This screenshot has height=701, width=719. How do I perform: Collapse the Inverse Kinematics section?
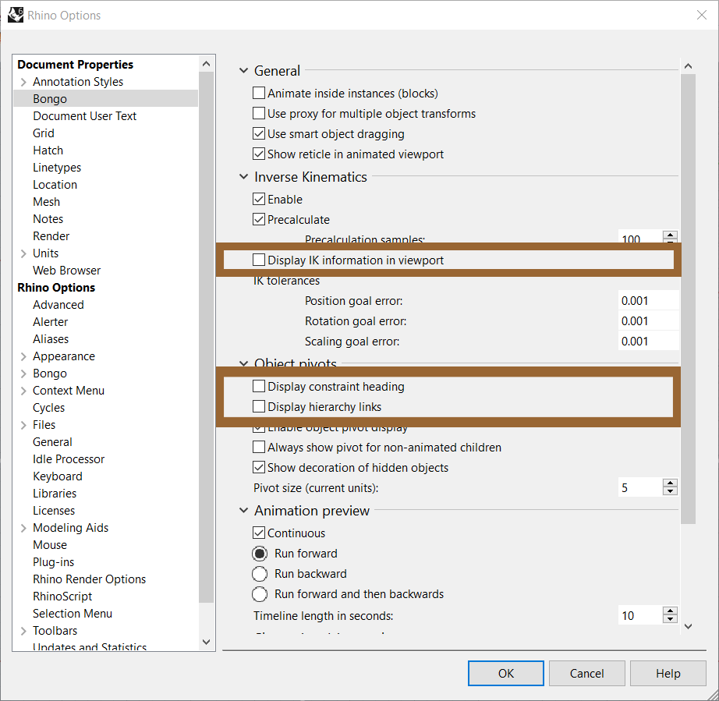pyautogui.click(x=243, y=176)
